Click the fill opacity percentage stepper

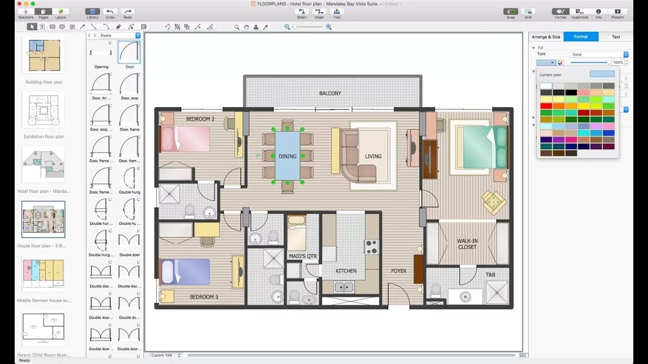coord(627,63)
